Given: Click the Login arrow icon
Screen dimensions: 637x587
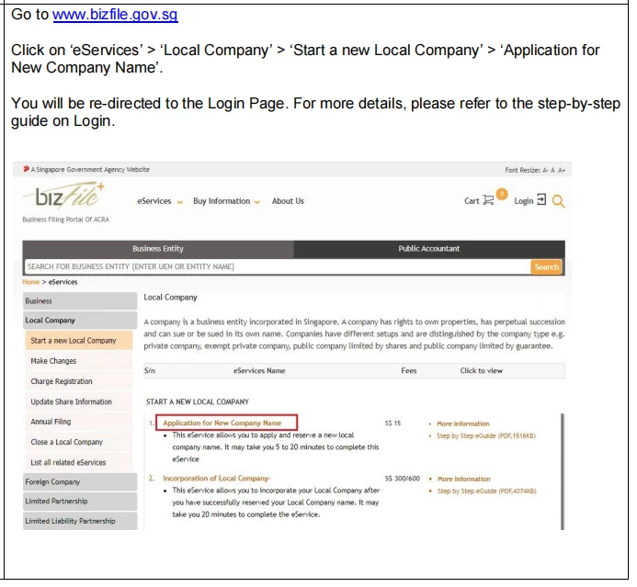Looking at the screenshot, I should (x=541, y=199).
